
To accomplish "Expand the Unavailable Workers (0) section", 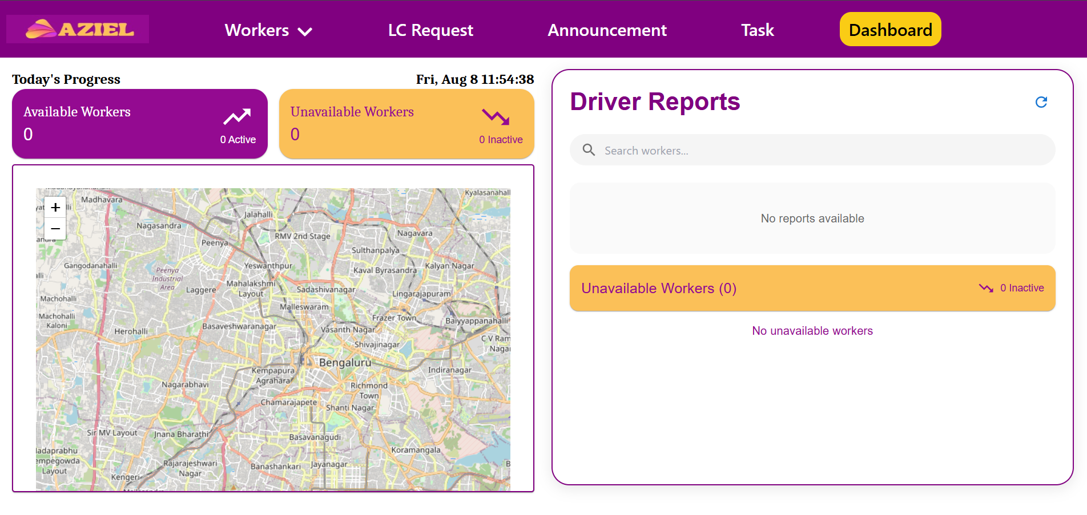I will pos(659,288).
